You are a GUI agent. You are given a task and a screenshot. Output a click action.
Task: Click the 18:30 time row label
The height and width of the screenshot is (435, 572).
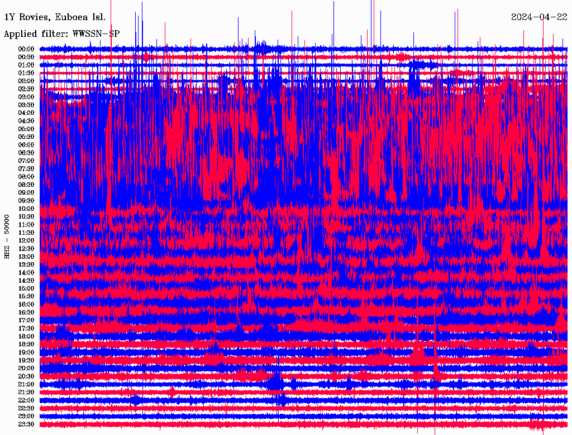pyautogui.click(x=26, y=344)
